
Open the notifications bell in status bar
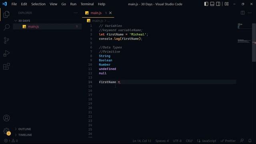pos(250,140)
